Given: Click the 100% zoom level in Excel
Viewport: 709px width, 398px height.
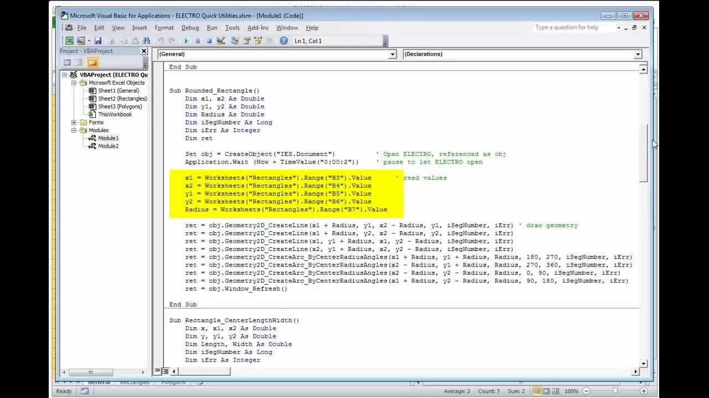Looking at the screenshot, I should [x=572, y=391].
